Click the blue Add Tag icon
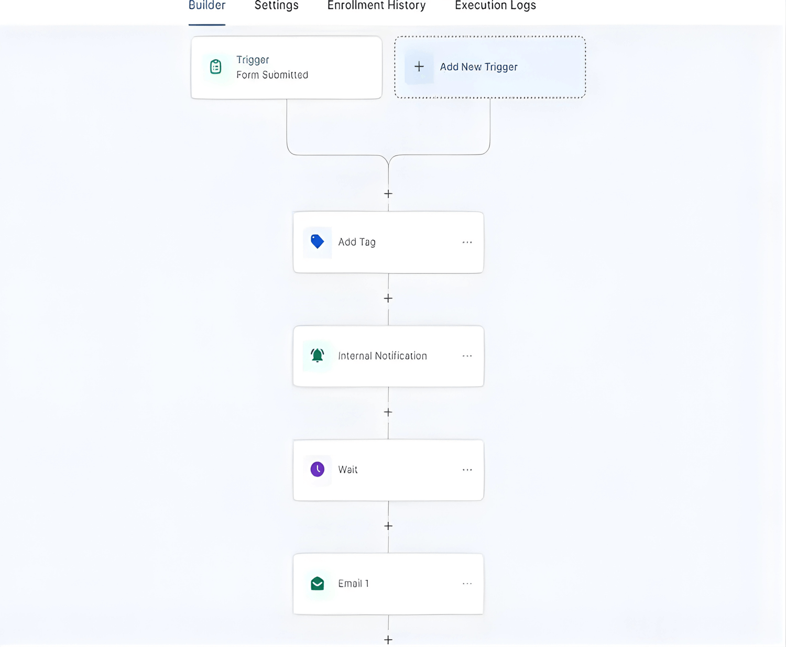Screen dimensions: 786x647 tap(317, 242)
